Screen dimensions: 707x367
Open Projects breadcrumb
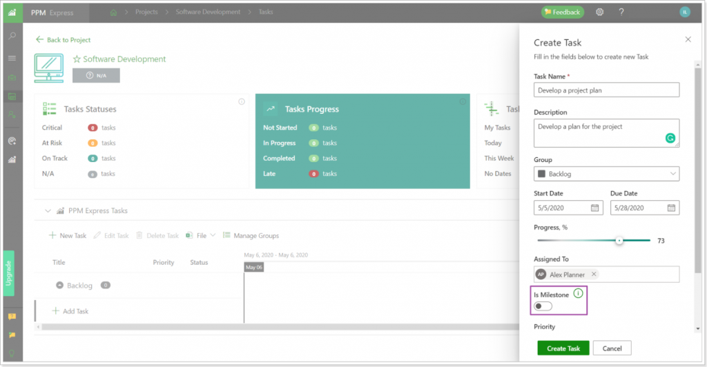coord(146,12)
